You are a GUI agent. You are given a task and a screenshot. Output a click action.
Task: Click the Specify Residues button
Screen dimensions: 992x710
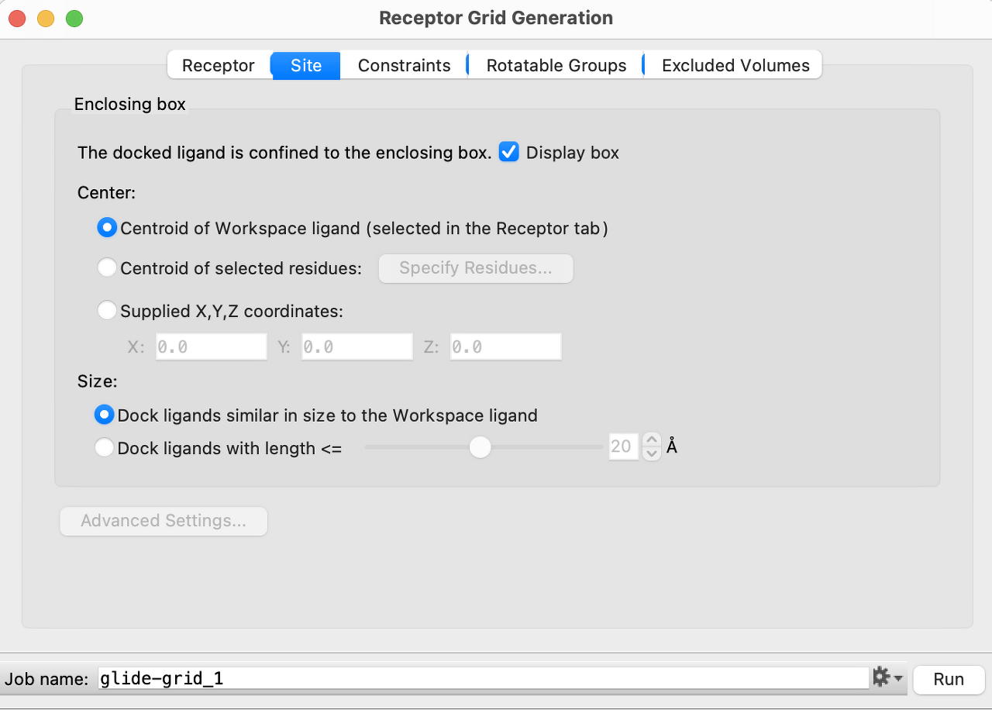click(x=475, y=268)
